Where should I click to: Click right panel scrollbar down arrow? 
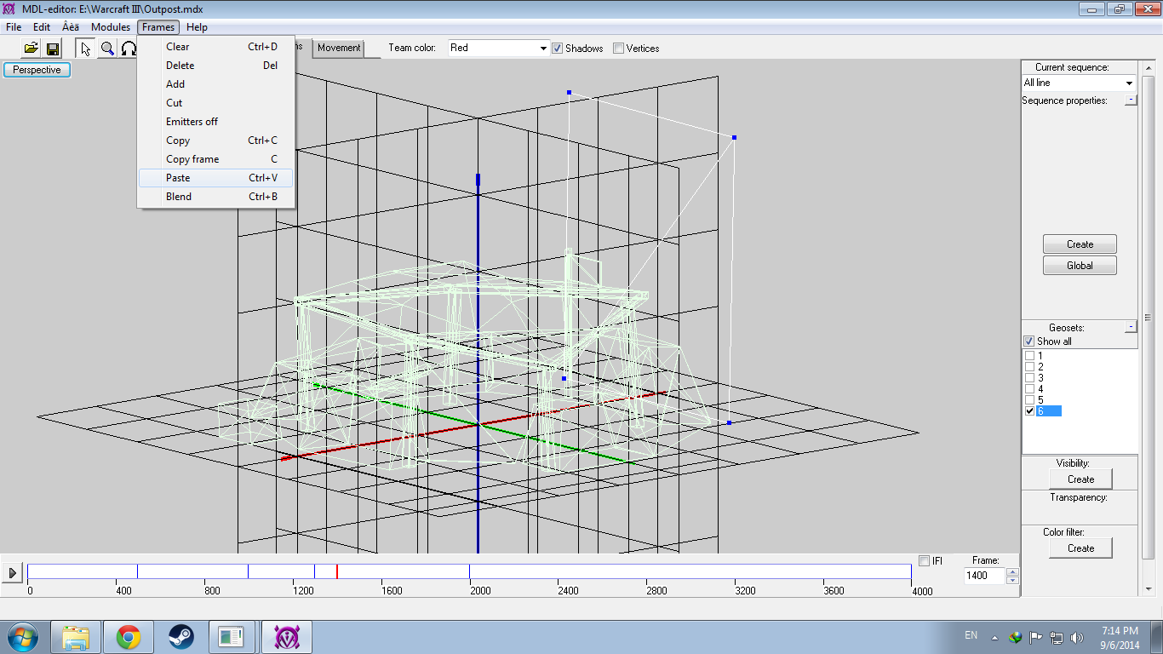point(1147,588)
